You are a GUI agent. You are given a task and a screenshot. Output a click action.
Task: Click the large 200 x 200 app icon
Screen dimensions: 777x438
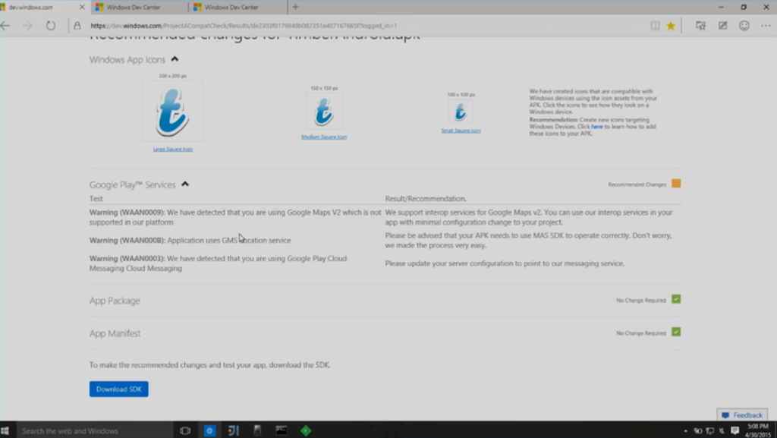point(172,112)
